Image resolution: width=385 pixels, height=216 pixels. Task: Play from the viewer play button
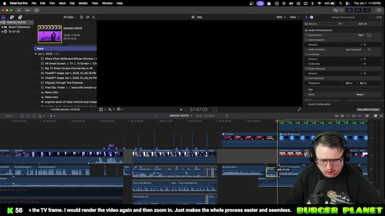coord(181,110)
